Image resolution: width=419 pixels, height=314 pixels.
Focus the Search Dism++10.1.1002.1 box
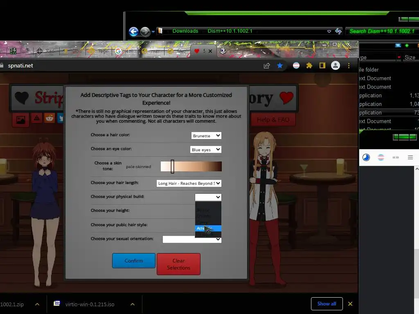click(x=382, y=31)
